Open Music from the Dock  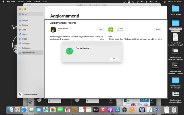pyautogui.click(x=103, y=110)
